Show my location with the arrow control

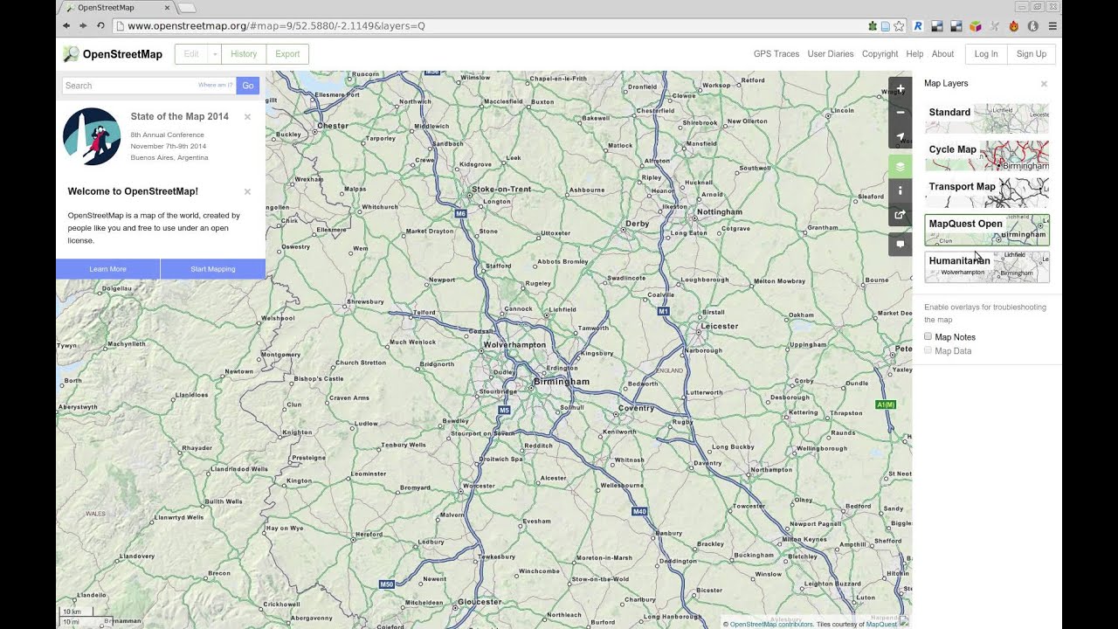pyautogui.click(x=901, y=136)
